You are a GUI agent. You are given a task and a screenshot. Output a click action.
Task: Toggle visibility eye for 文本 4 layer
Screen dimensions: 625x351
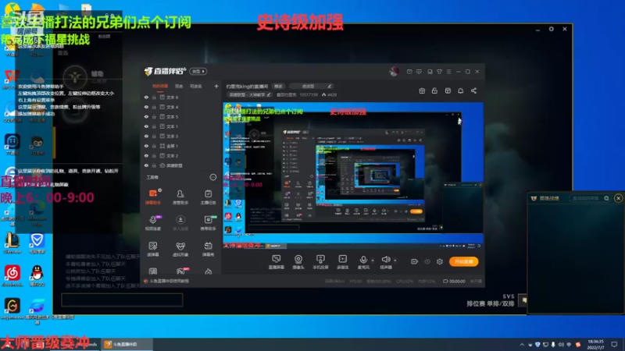point(146,107)
